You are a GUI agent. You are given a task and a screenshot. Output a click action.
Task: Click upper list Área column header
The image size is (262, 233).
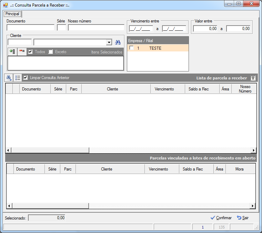point(225,89)
